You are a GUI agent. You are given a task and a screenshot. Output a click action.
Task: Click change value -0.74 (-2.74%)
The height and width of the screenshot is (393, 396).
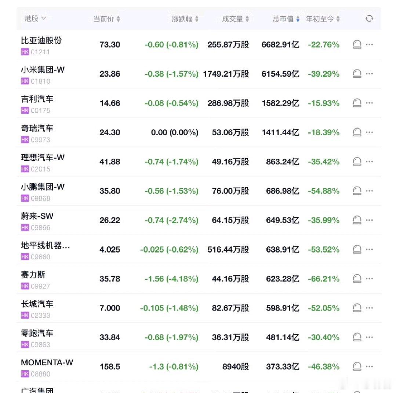(171, 220)
